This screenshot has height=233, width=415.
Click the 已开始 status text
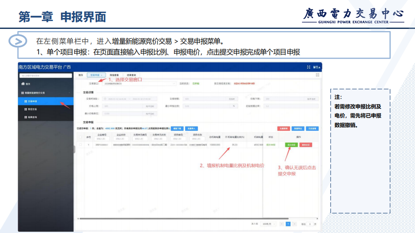click(x=196, y=83)
